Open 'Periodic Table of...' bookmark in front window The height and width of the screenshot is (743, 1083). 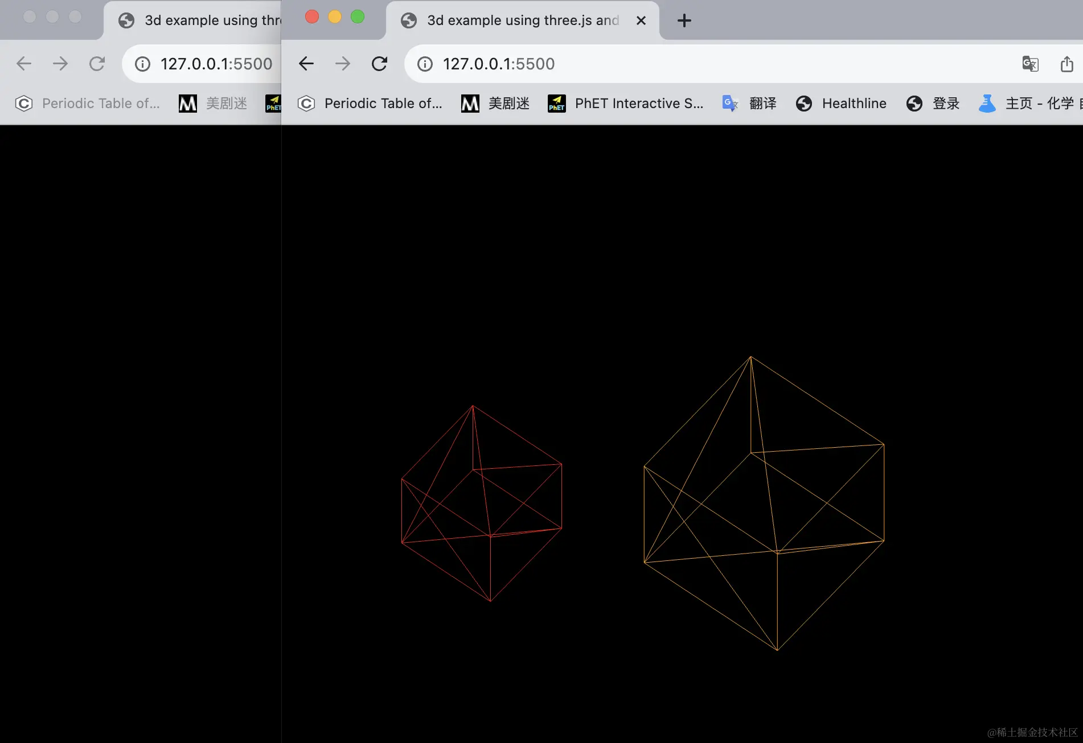pos(370,104)
